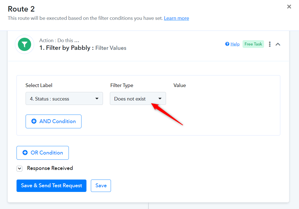Expand the Response Received section
299x209 pixels.
point(19,169)
